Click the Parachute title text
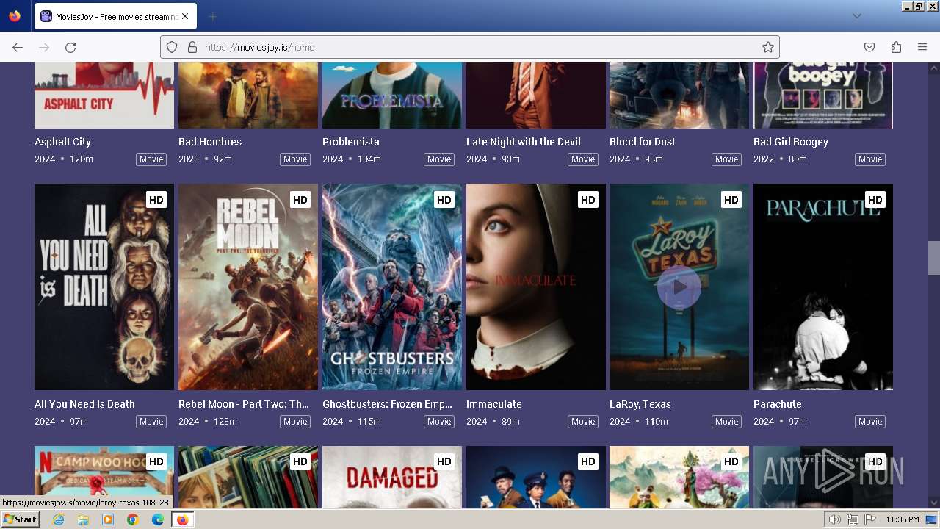This screenshot has height=529, width=940. point(778,404)
